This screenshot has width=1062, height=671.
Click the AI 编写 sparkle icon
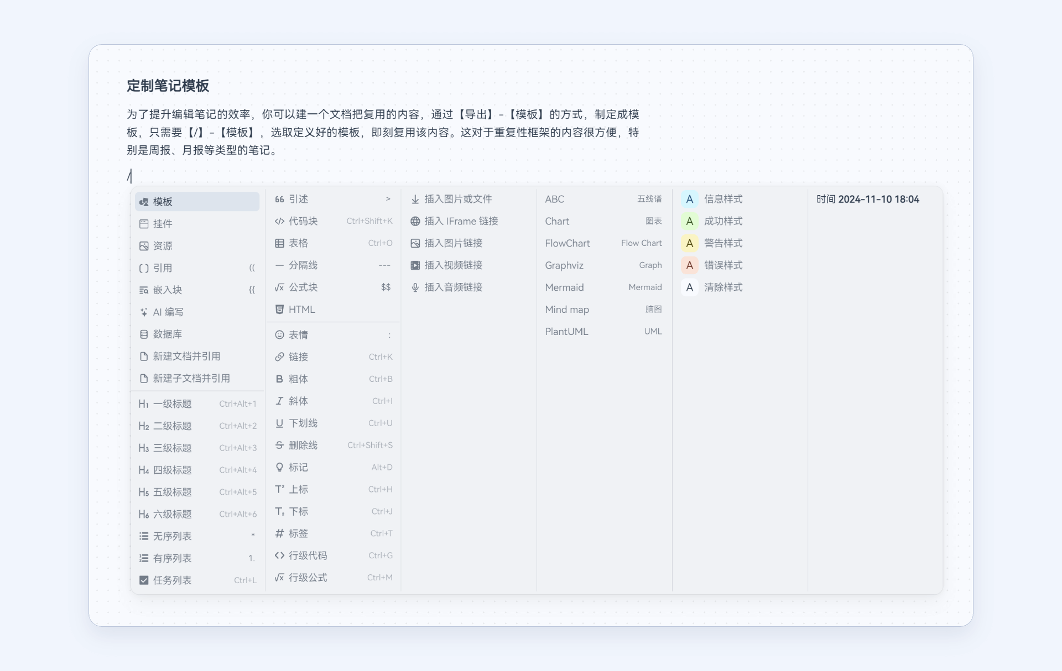(x=144, y=312)
